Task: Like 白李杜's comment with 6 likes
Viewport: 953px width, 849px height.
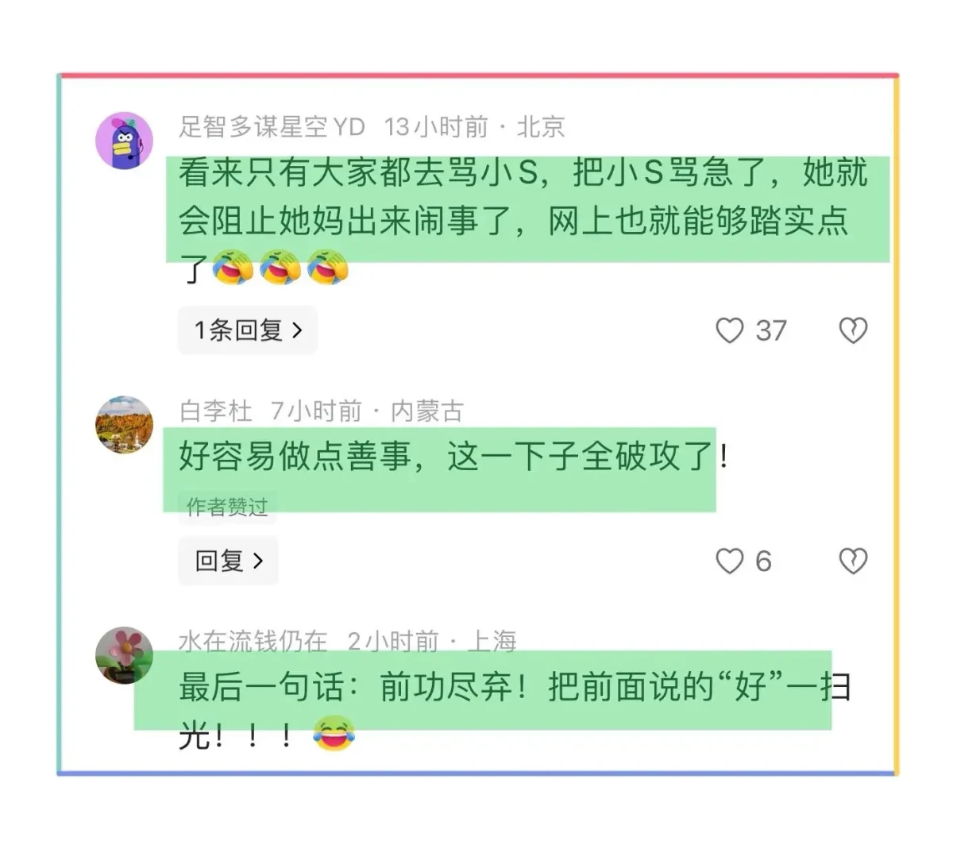Action: point(729,561)
